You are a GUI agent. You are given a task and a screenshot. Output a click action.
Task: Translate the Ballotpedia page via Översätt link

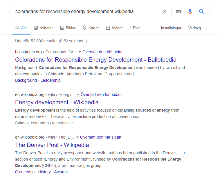(x=103, y=52)
